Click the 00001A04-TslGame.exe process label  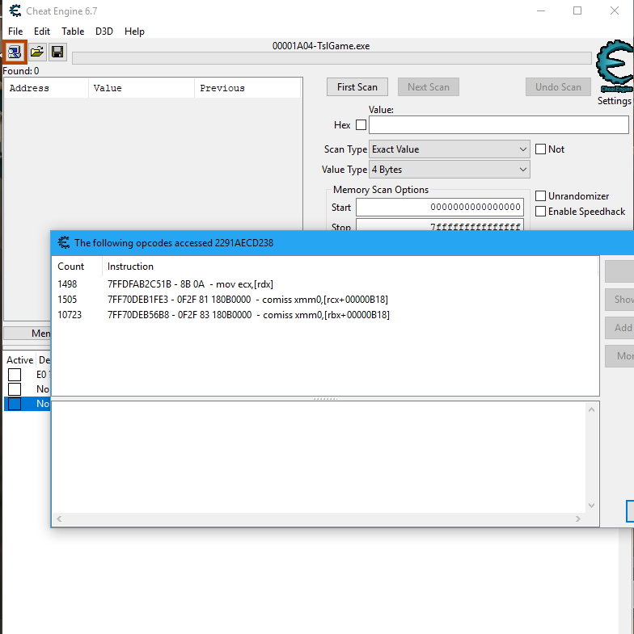click(x=321, y=46)
